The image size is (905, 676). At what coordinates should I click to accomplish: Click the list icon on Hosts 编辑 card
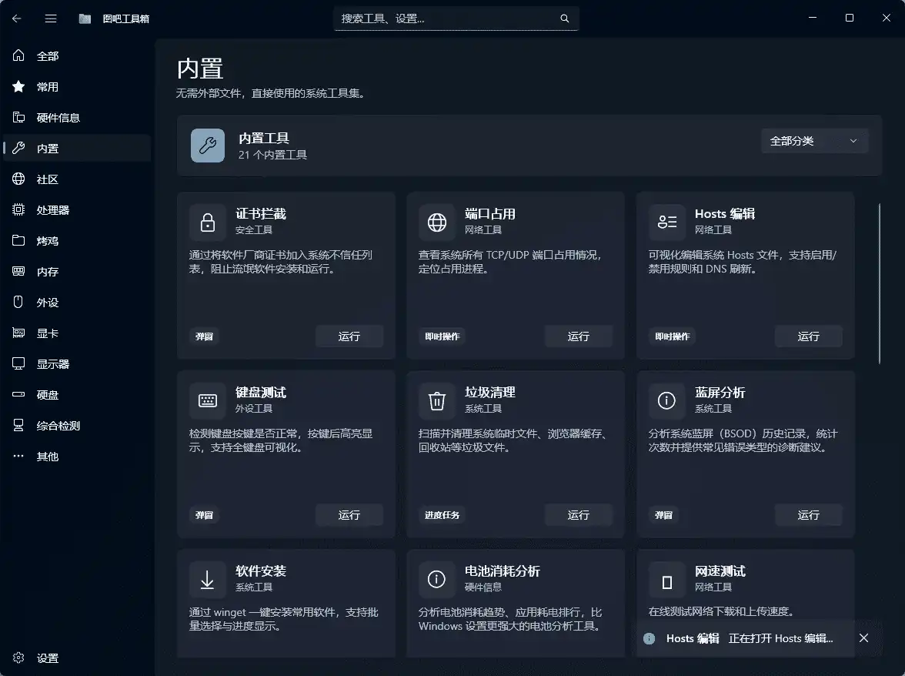(666, 223)
